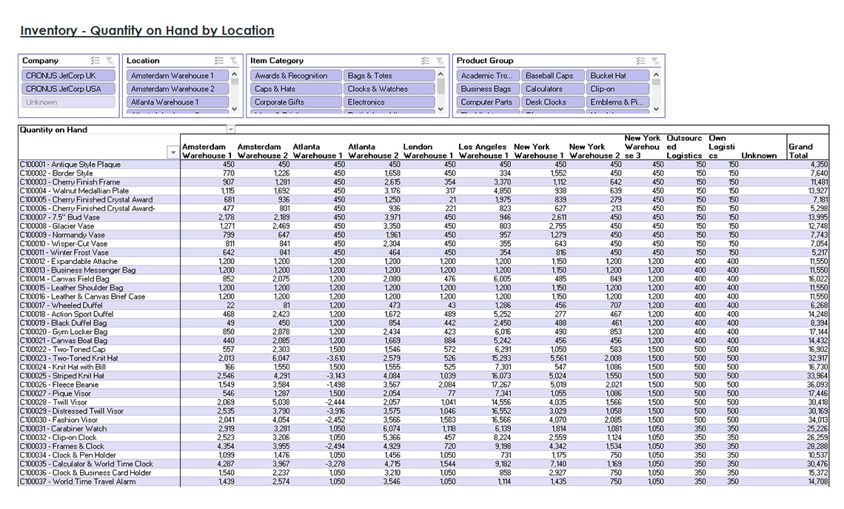The height and width of the screenshot is (509, 844).
Task: Open row labels filter dropdown
Action: pyautogui.click(x=173, y=153)
